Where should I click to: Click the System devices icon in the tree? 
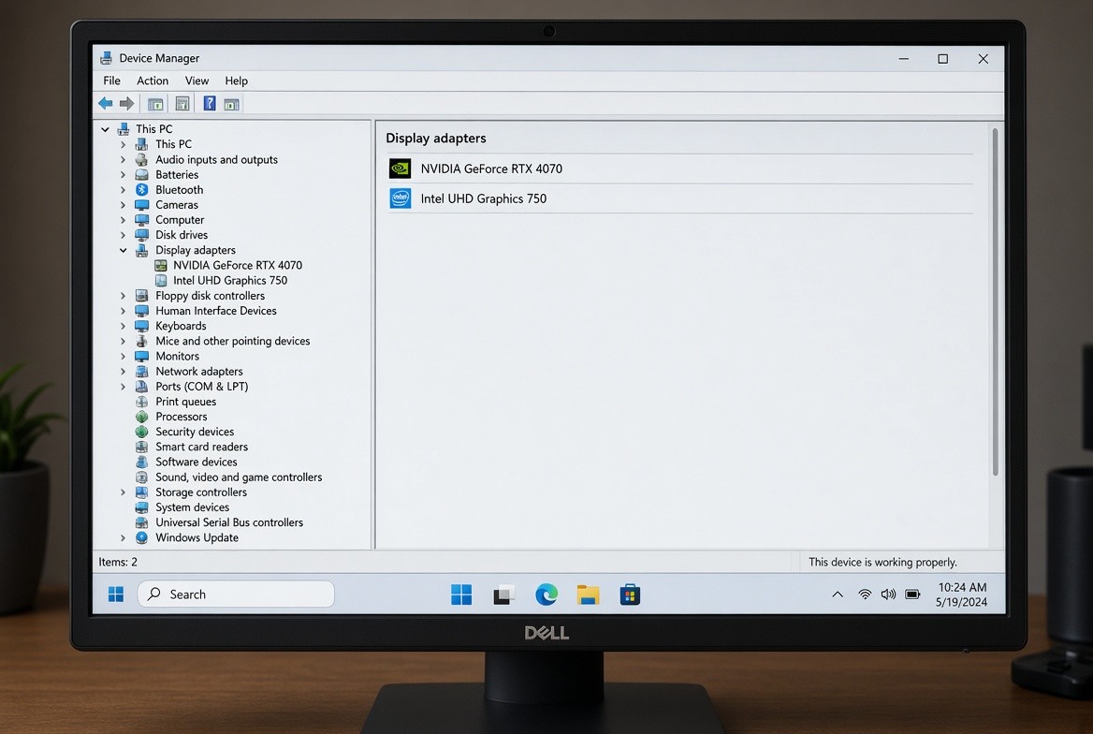141,507
